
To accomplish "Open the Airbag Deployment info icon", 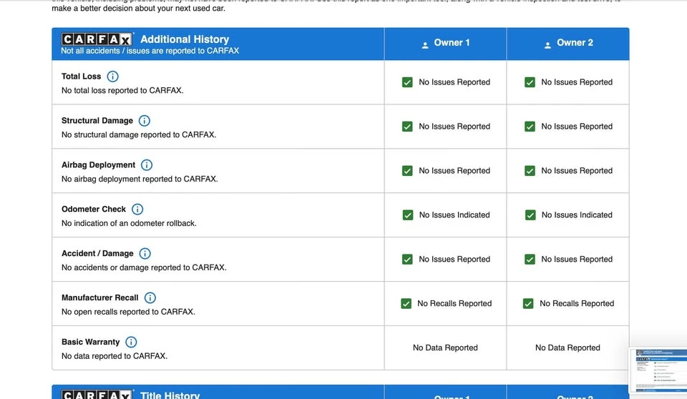I will [x=146, y=165].
